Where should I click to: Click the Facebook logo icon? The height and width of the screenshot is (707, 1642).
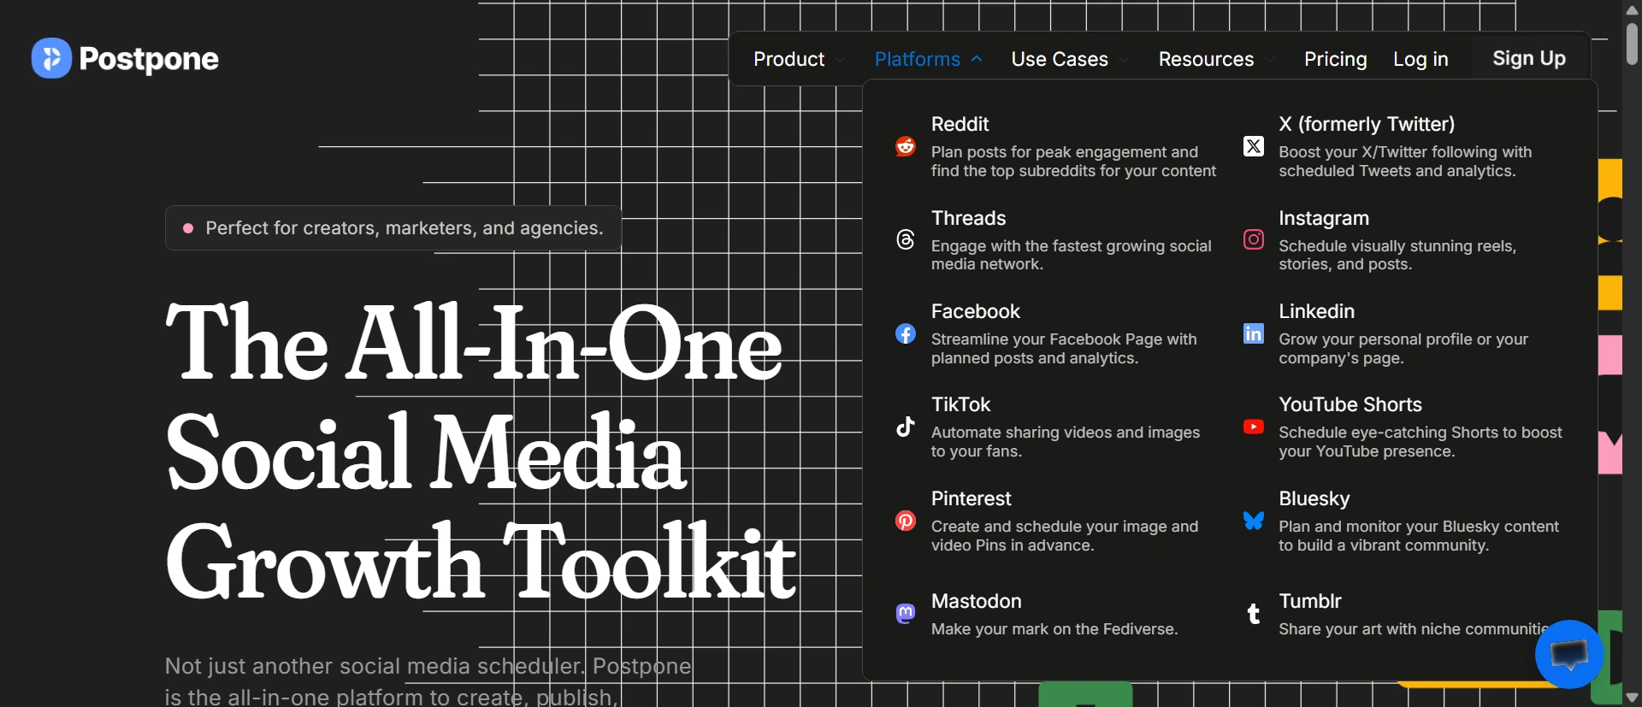tap(906, 333)
